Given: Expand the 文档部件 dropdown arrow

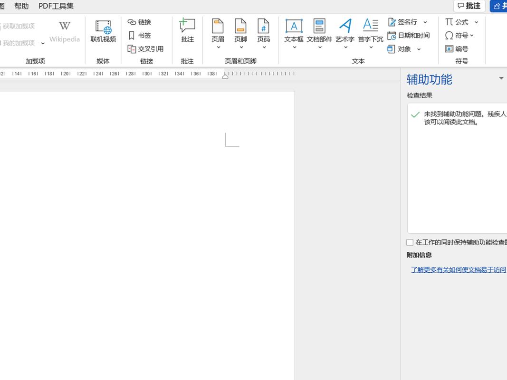Looking at the screenshot, I should 320,47.
